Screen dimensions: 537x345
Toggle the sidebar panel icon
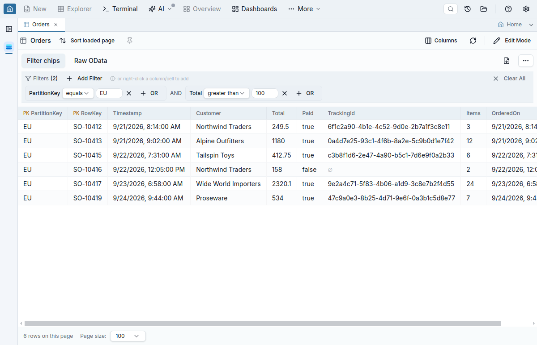click(x=9, y=29)
